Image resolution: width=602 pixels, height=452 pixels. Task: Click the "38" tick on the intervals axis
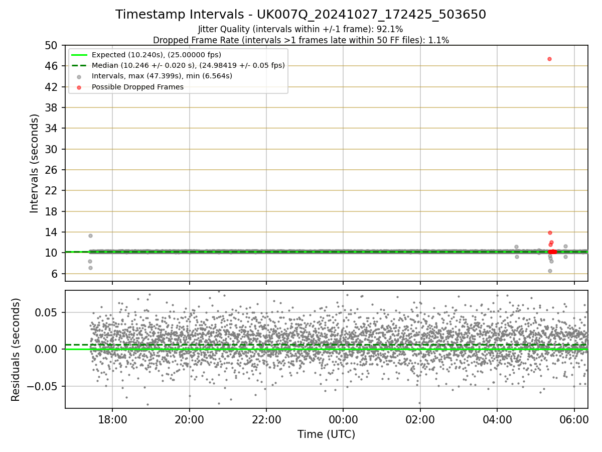(x=52, y=108)
